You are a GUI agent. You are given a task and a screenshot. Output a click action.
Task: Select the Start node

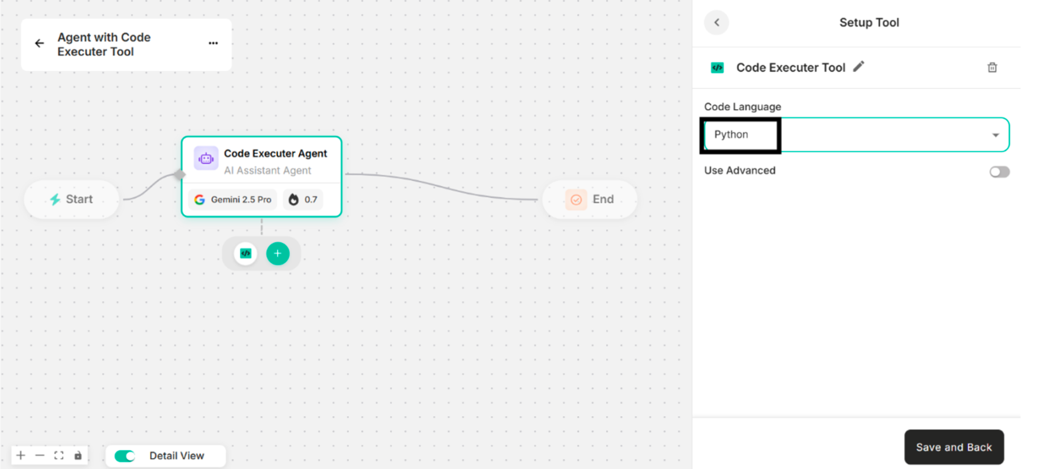pos(72,199)
